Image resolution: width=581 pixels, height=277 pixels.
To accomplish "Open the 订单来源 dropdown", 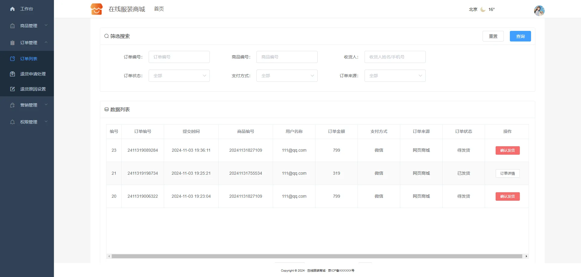I will [x=395, y=76].
